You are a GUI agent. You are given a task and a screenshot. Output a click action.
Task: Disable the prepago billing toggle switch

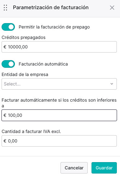coord(8,27)
